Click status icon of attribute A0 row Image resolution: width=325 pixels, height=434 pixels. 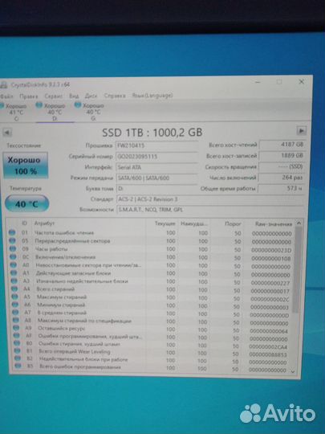(14, 265)
